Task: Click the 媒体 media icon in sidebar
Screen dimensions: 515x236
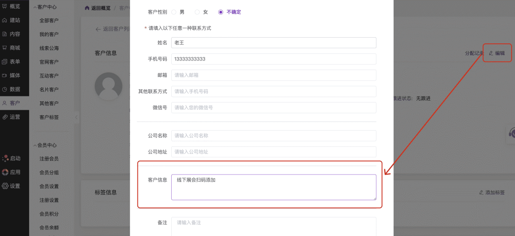Action: [5, 75]
